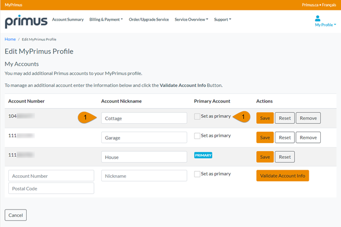The width and height of the screenshot is (341, 227).
Task: Save the Garage account row
Action: click(265, 138)
